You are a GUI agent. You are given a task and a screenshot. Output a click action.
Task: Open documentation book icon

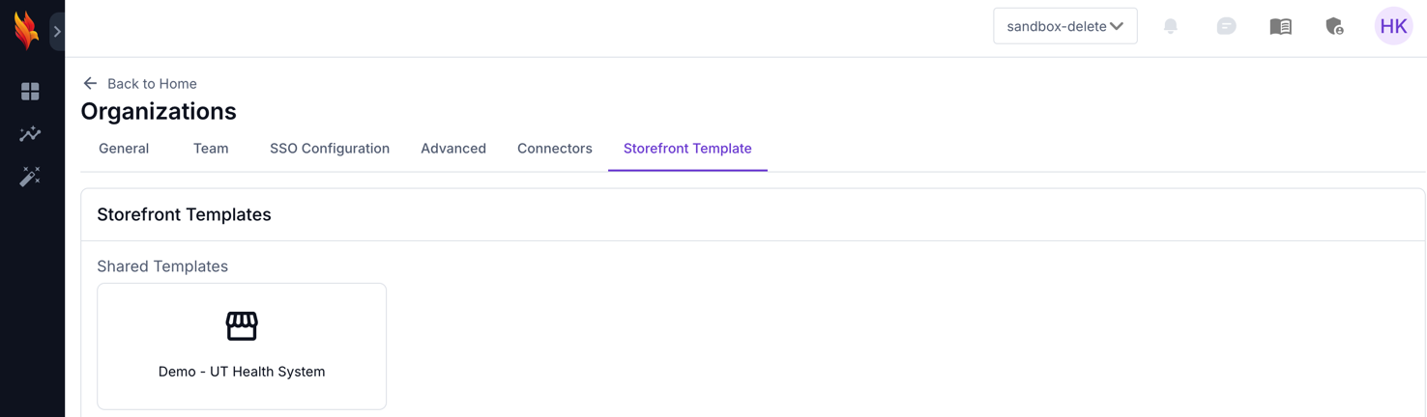(1280, 26)
